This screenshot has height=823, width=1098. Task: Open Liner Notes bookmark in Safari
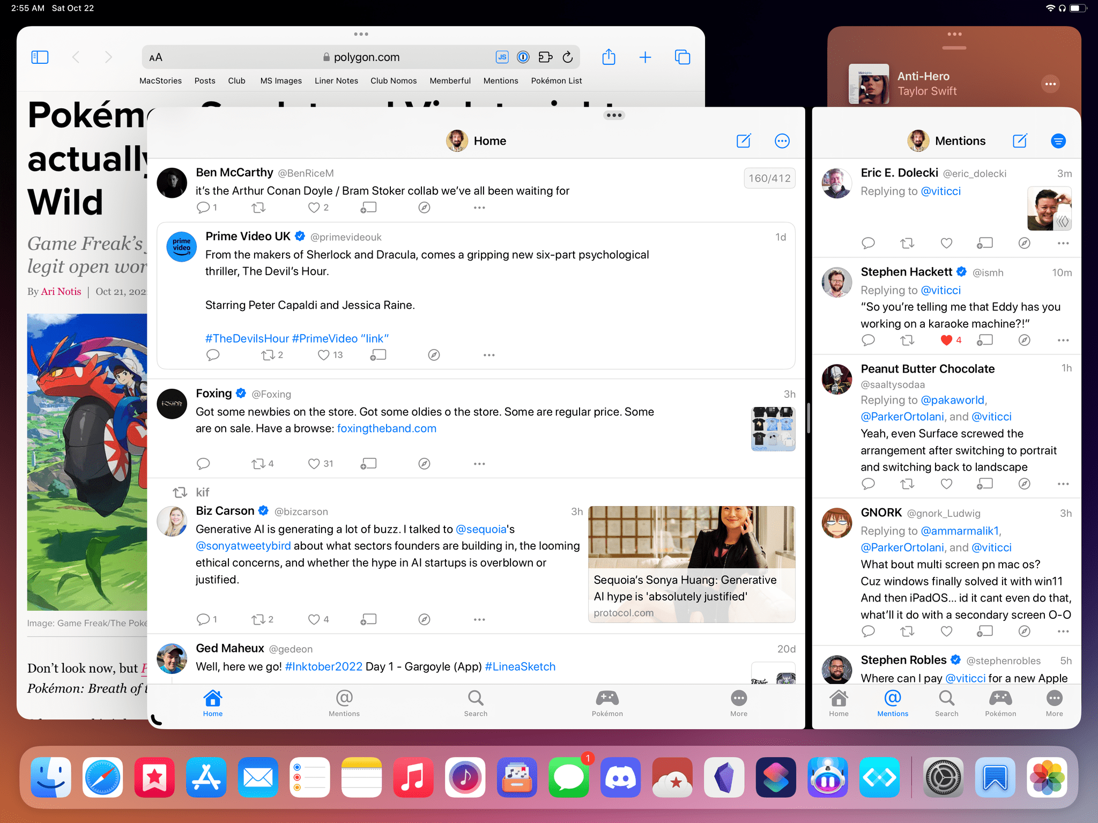(x=336, y=81)
